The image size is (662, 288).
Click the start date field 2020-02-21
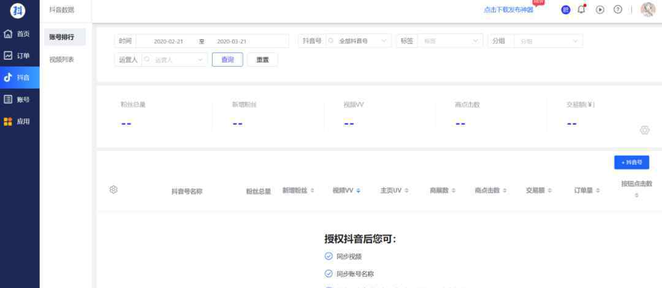click(x=169, y=41)
